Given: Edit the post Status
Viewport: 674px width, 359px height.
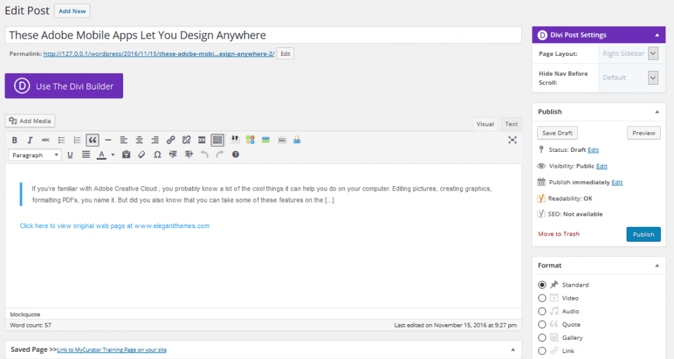Looking at the screenshot, I should [593, 150].
